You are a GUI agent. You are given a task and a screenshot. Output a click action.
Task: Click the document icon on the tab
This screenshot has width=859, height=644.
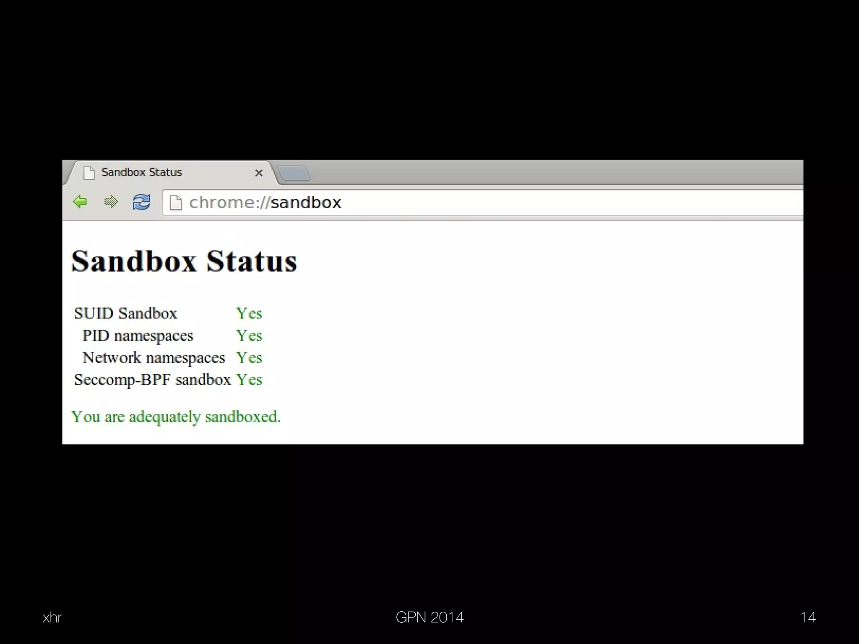click(89, 173)
